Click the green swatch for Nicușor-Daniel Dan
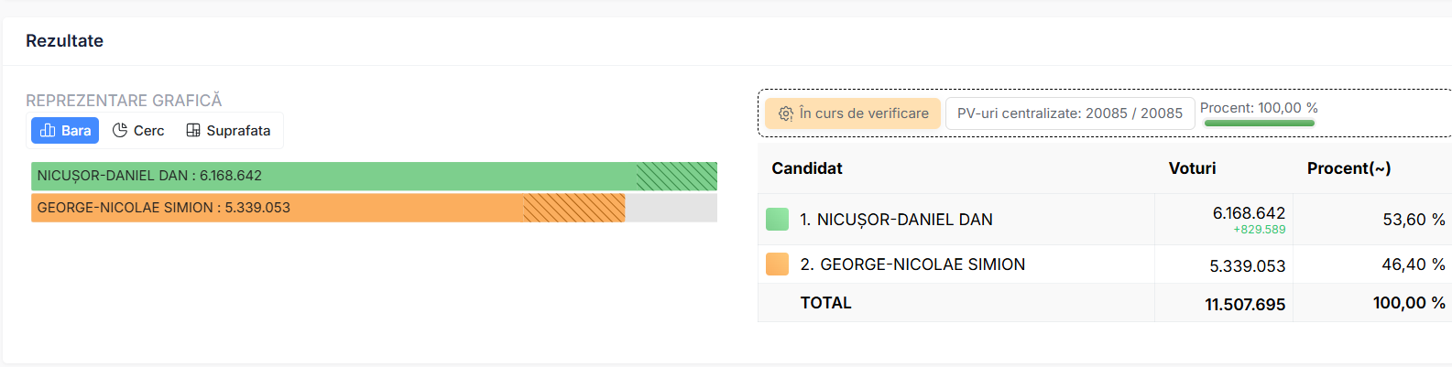The height and width of the screenshot is (367, 1452). coord(777,220)
